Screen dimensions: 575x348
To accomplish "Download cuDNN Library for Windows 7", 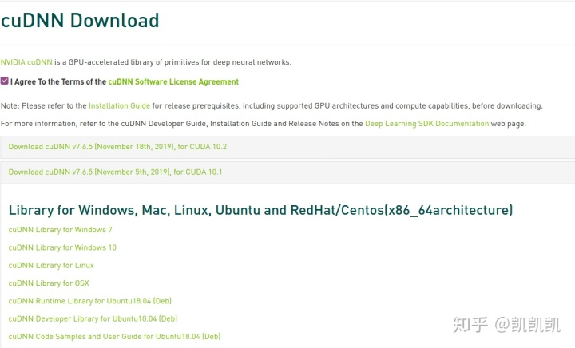I will point(60,230).
